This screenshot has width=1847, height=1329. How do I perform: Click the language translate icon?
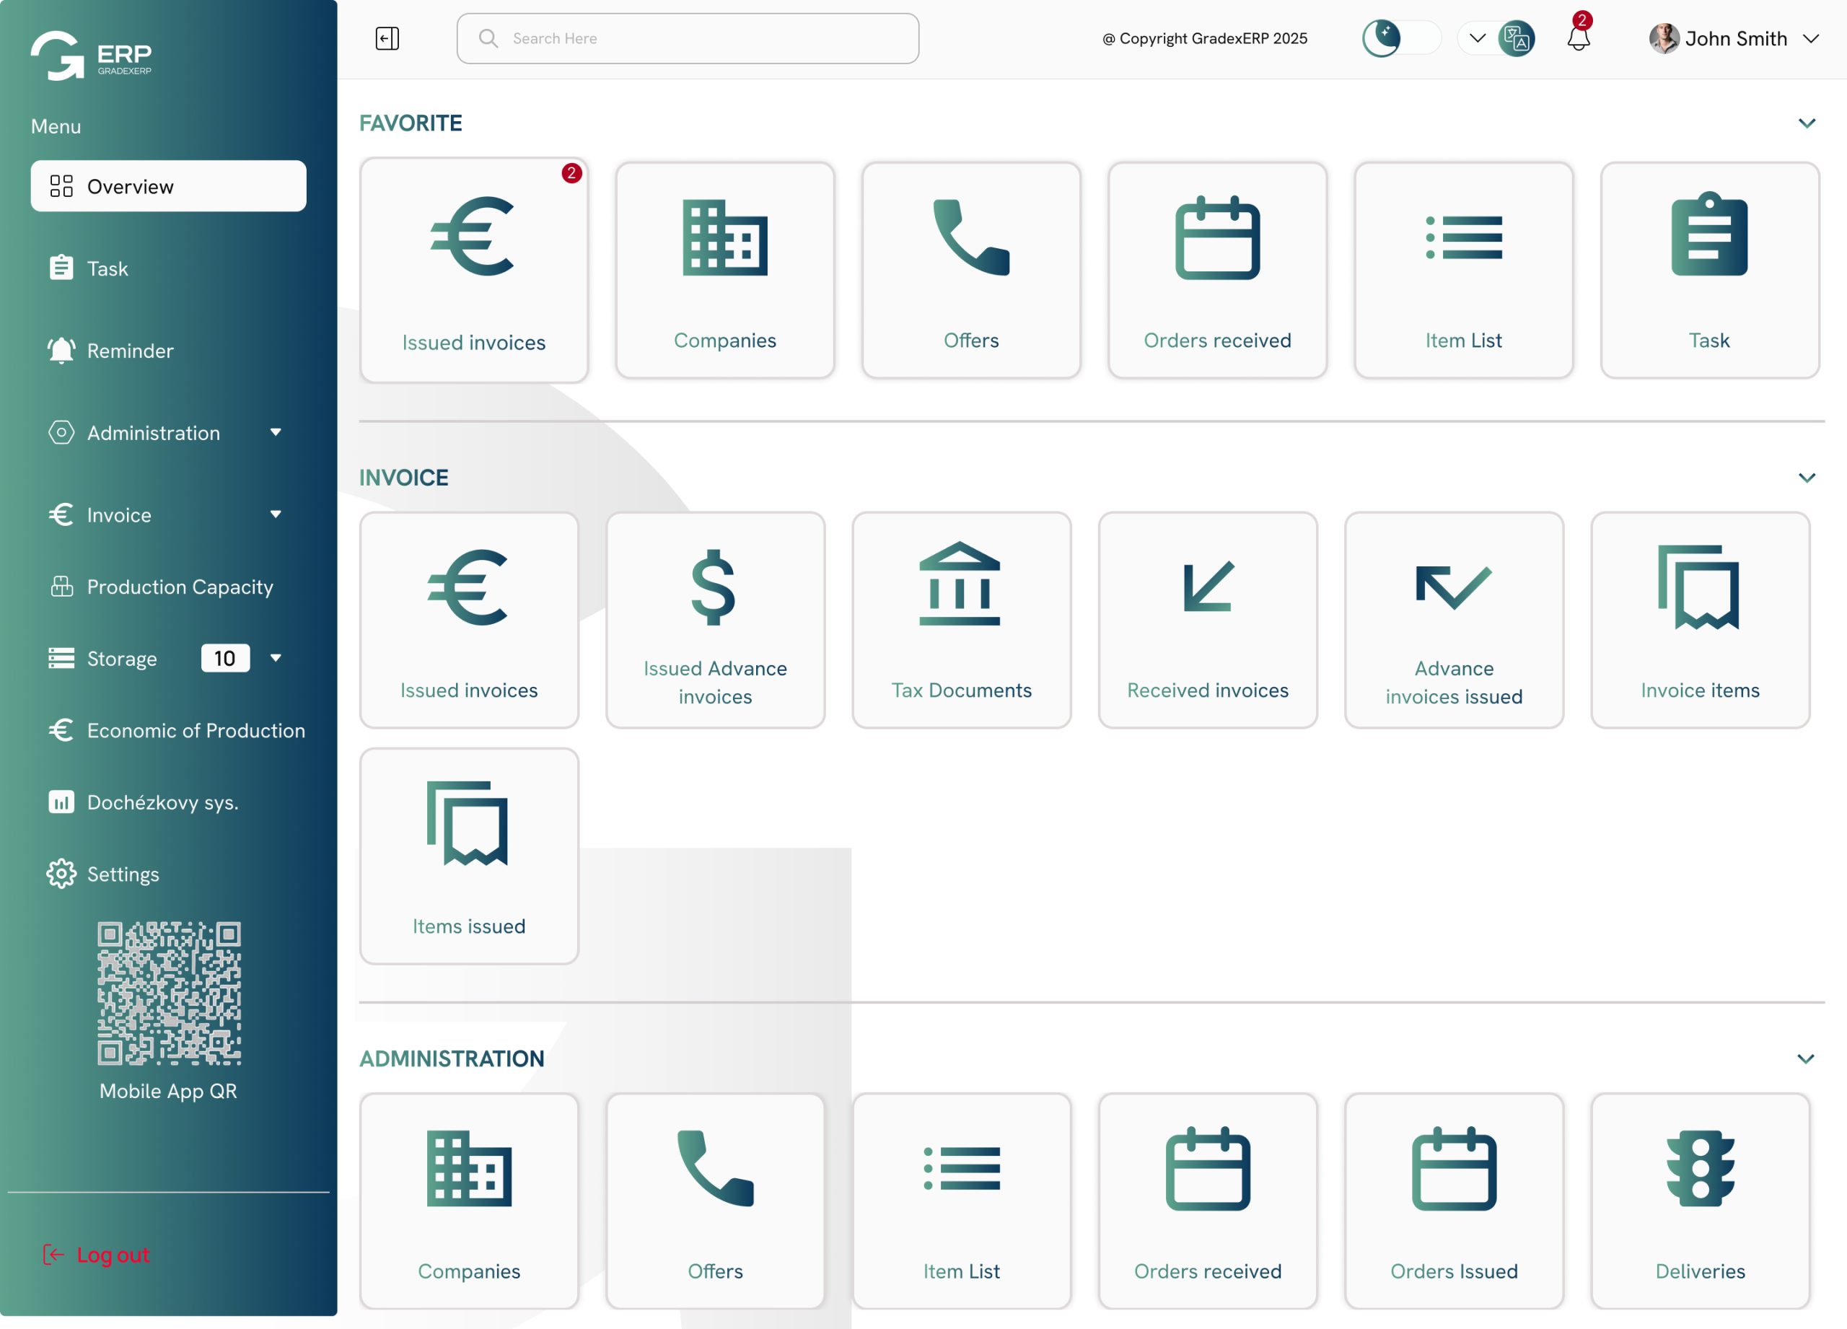pos(1516,38)
